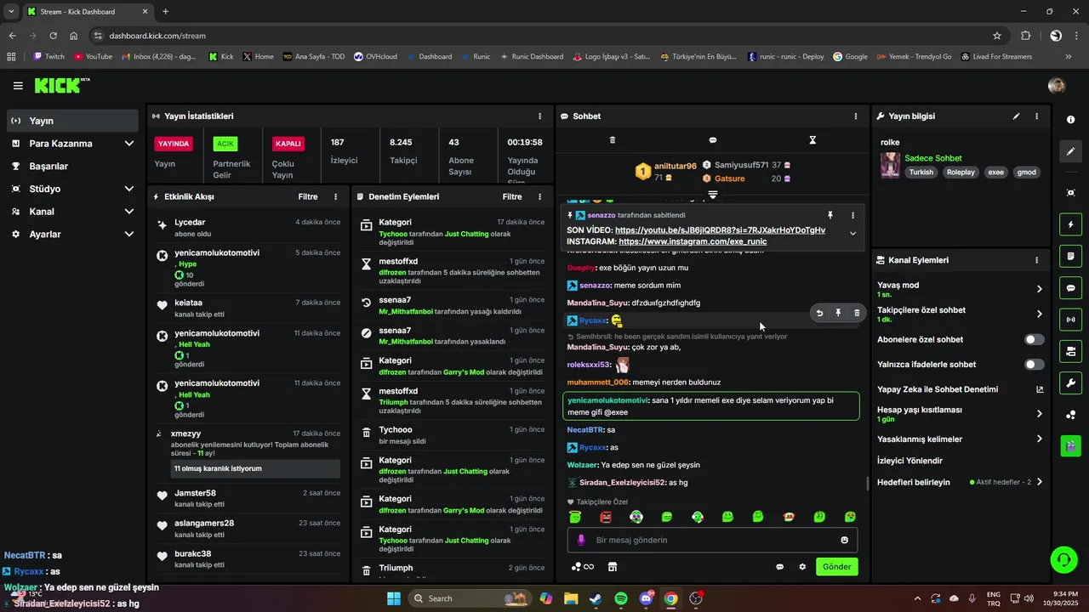Toggle Abonelere özel sohbet switch

(1034, 339)
